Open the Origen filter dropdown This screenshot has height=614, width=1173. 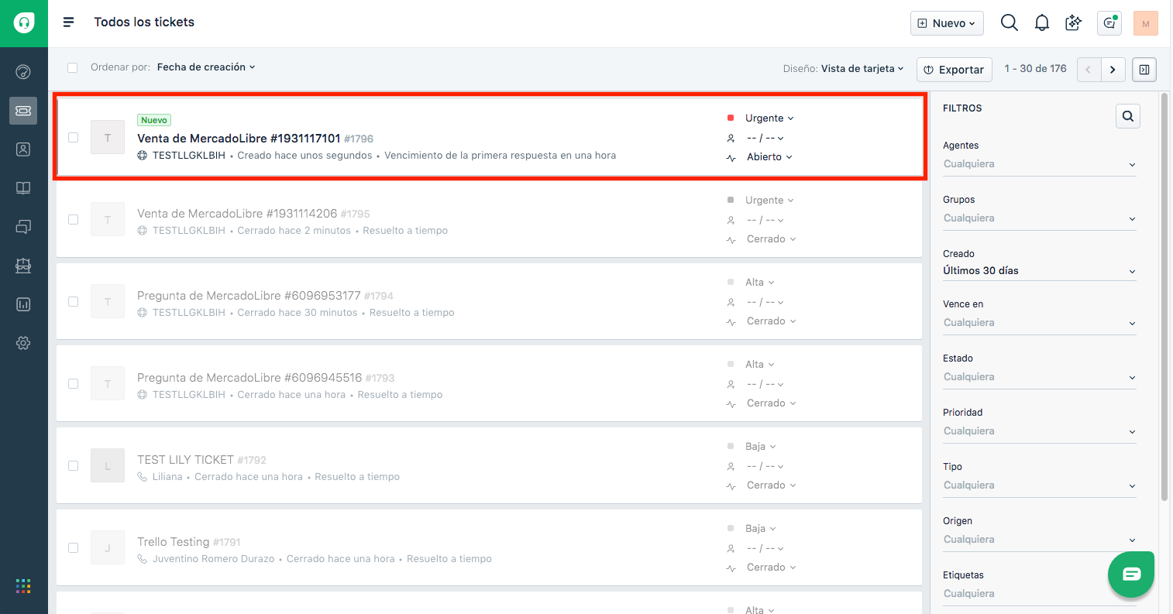[x=1039, y=540]
